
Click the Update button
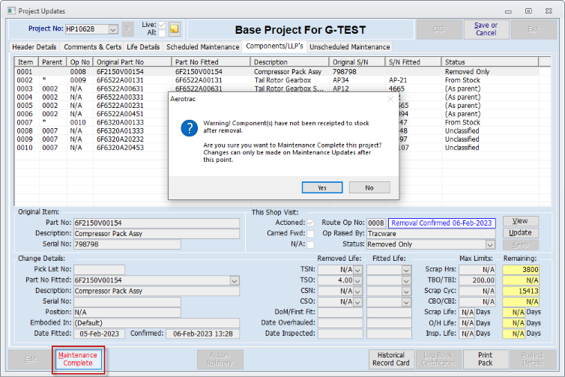520,233
